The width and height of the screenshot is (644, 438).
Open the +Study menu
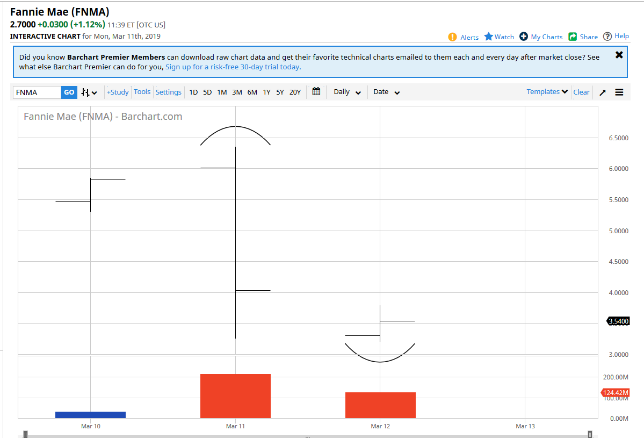pos(118,92)
